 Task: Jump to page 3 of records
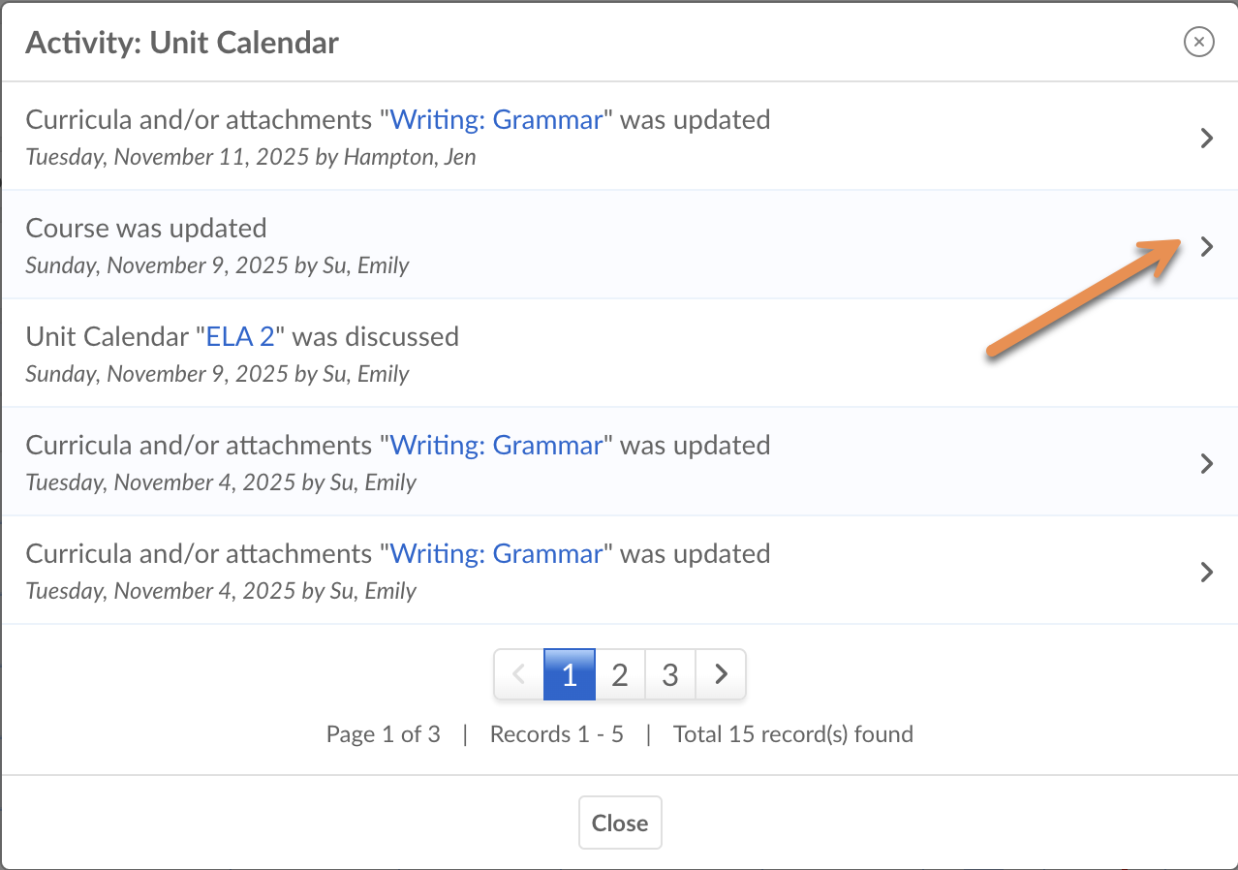(670, 674)
